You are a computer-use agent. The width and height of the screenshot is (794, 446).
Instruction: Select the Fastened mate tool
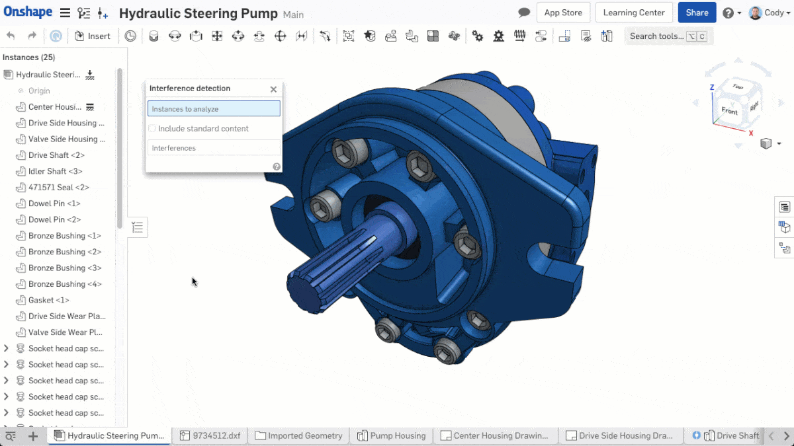coord(154,36)
